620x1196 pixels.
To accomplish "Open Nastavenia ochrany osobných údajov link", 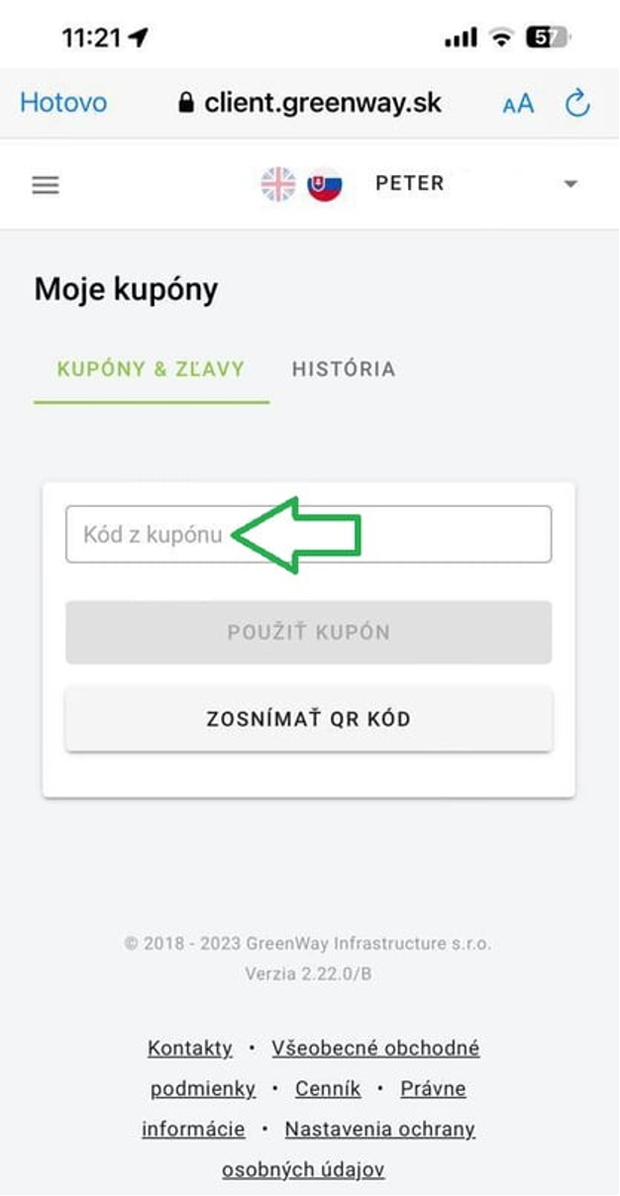I will point(379,1129).
